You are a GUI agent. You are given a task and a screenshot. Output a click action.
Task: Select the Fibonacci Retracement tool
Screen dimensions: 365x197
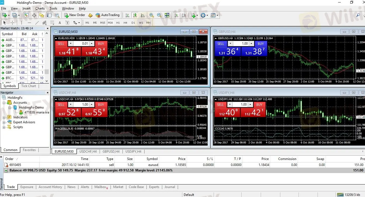52,23
